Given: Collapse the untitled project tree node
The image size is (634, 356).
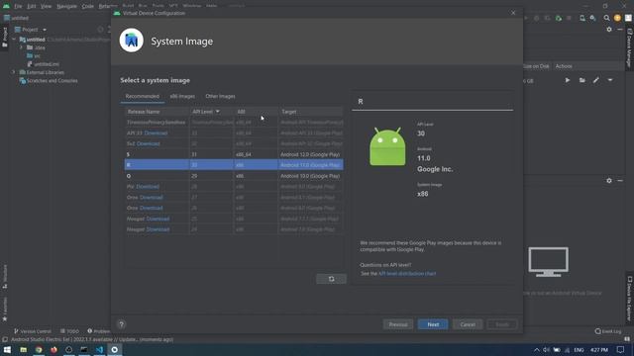Looking at the screenshot, I should pos(14,40).
